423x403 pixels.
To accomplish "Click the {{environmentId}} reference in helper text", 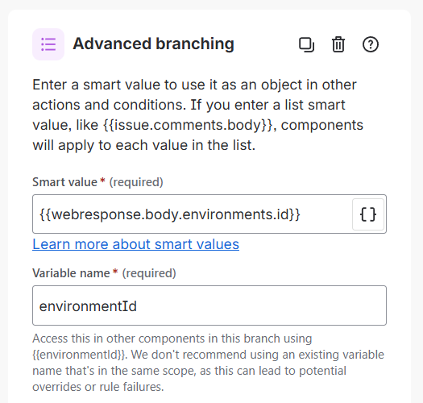I will 79,355.
